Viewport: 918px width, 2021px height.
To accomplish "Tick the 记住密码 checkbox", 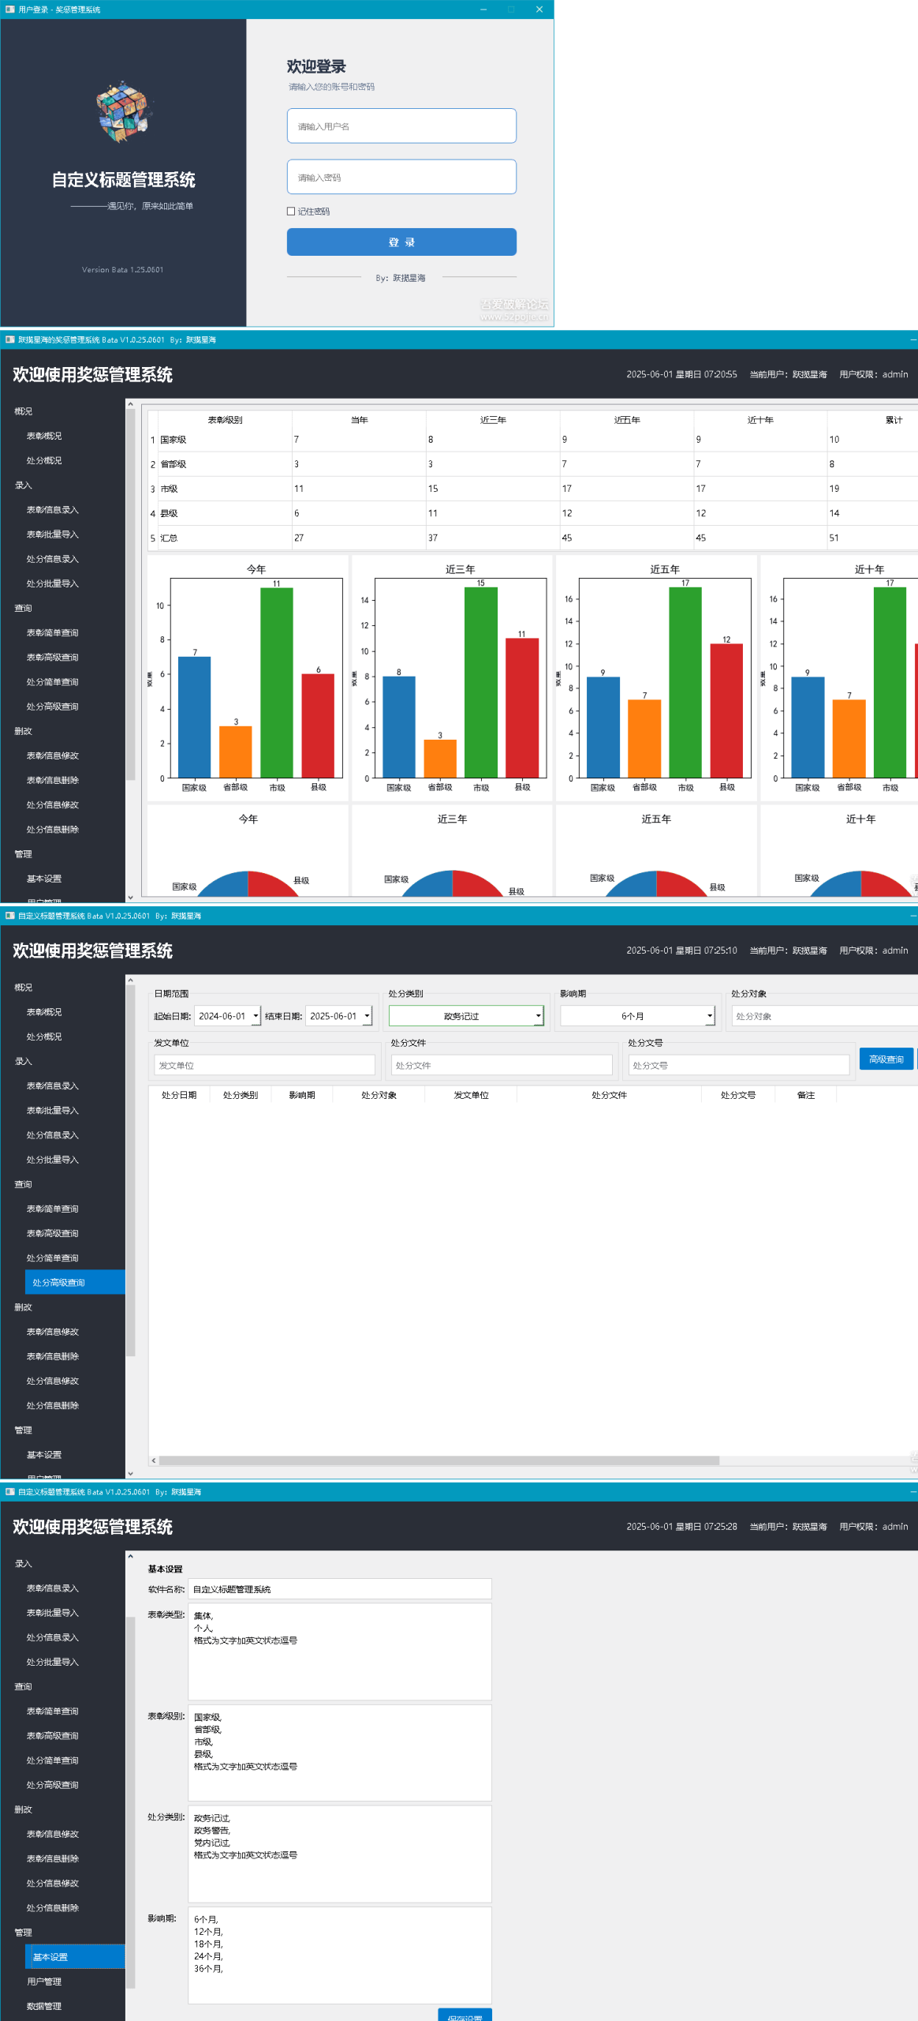I will (x=291, y=212).
